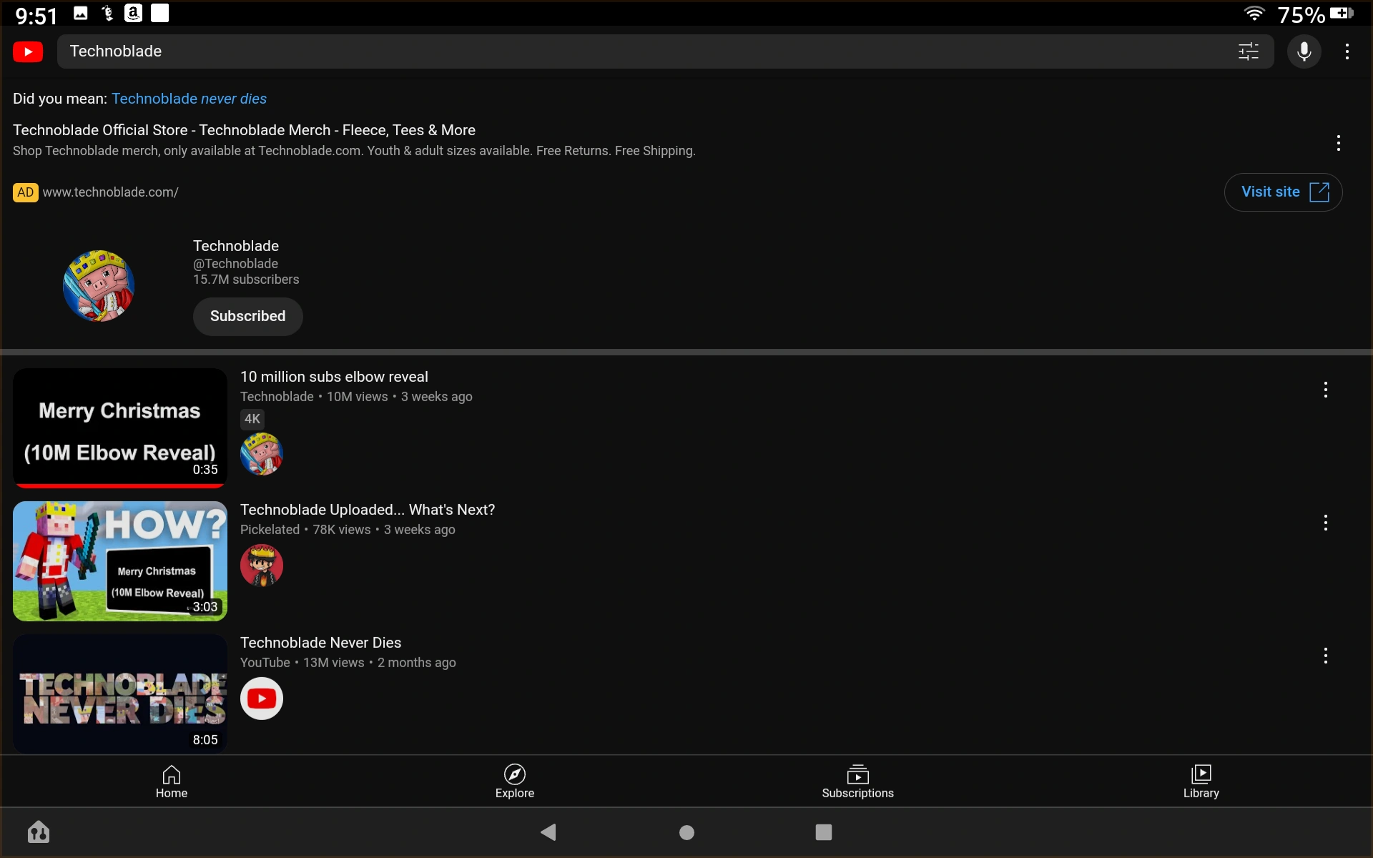Open the top-right overflow menu
Screen dimensions: 1373x858
[1347, 51]
